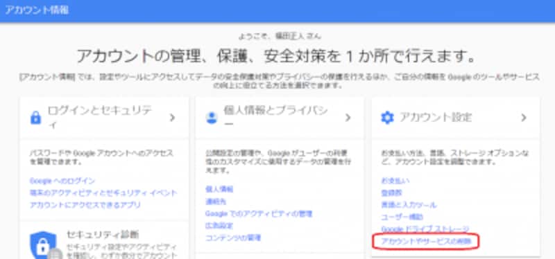Image resolution: width=555 pixels, height=259 pixels.
Task: Open Google でのアクティビティの管理 link
Action: pyautogui.click(x=259, y=214)
